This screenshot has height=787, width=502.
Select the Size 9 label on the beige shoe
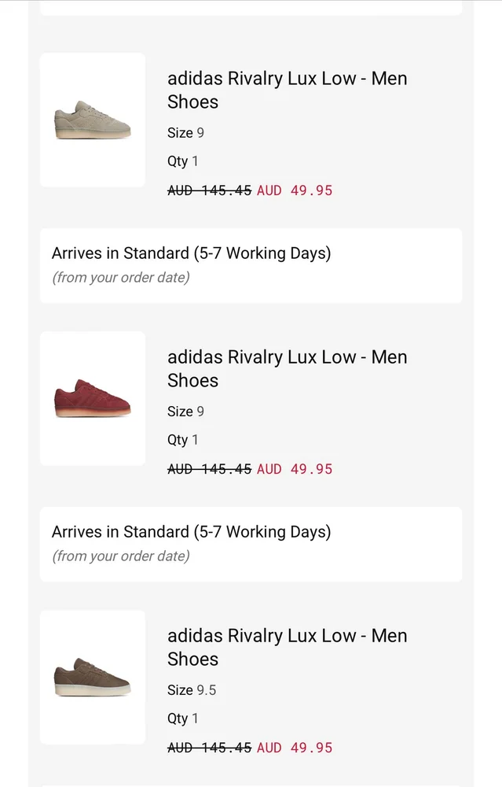tap(185, 133)
